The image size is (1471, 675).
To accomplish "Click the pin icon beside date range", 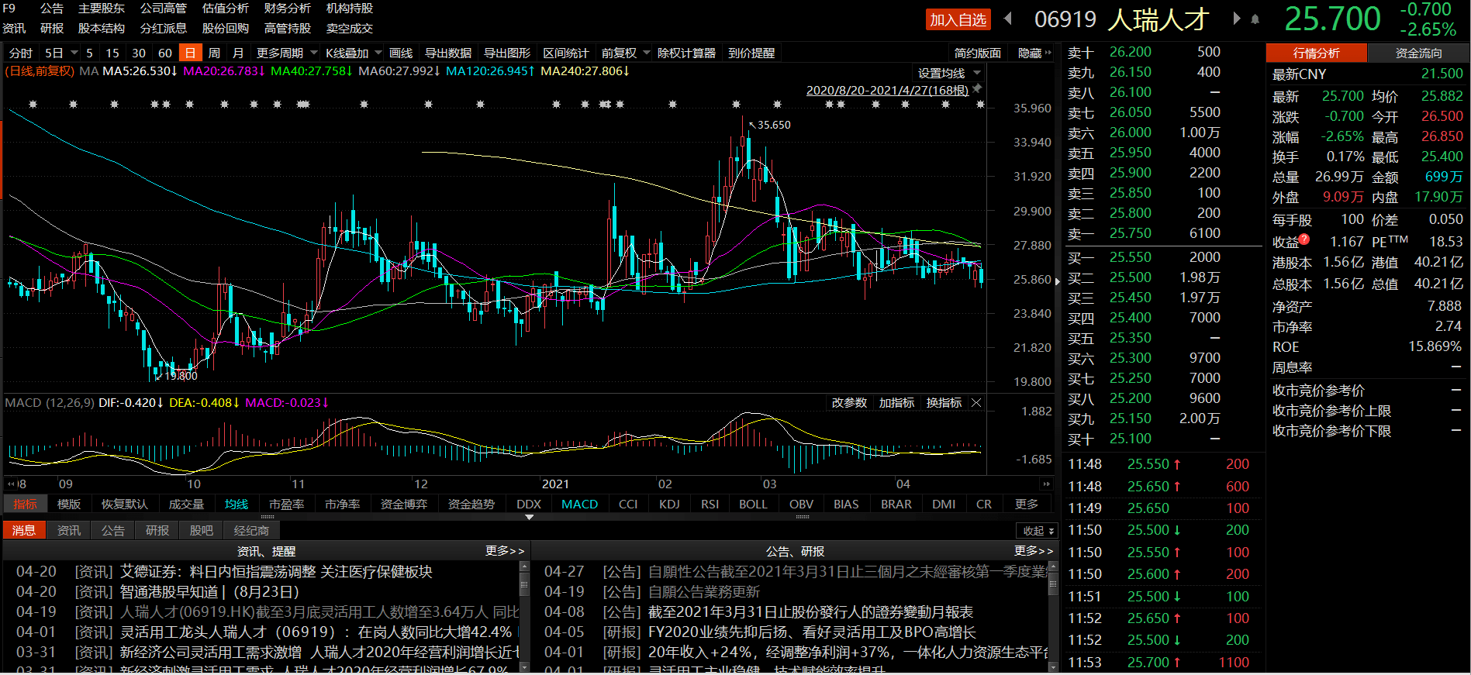I will pos(977,89).
